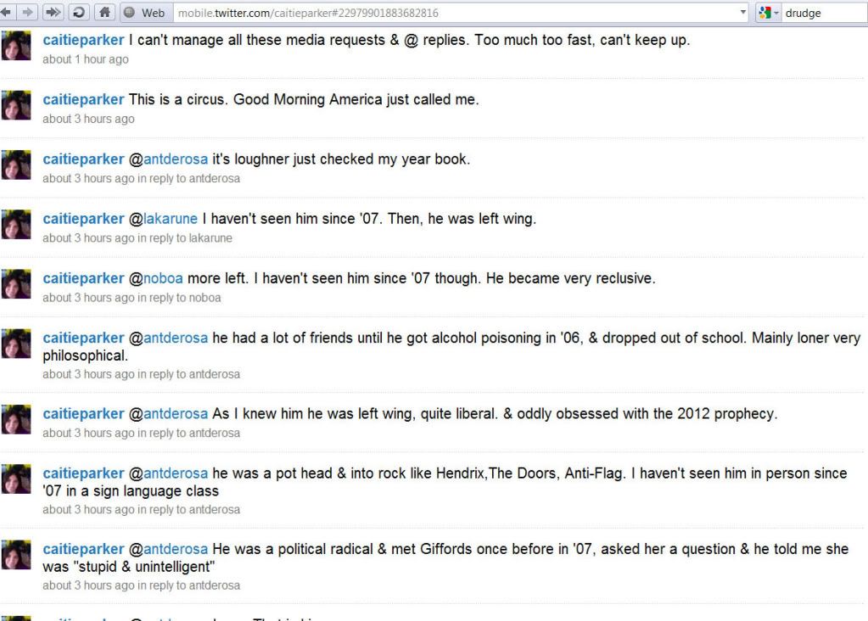The width and height of the screenshot is (868, 621).
Task: Open the 'in reply to lakarune' link
Action: [185, 238]
